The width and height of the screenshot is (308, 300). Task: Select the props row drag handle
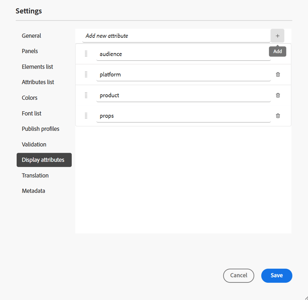point(86,116)
